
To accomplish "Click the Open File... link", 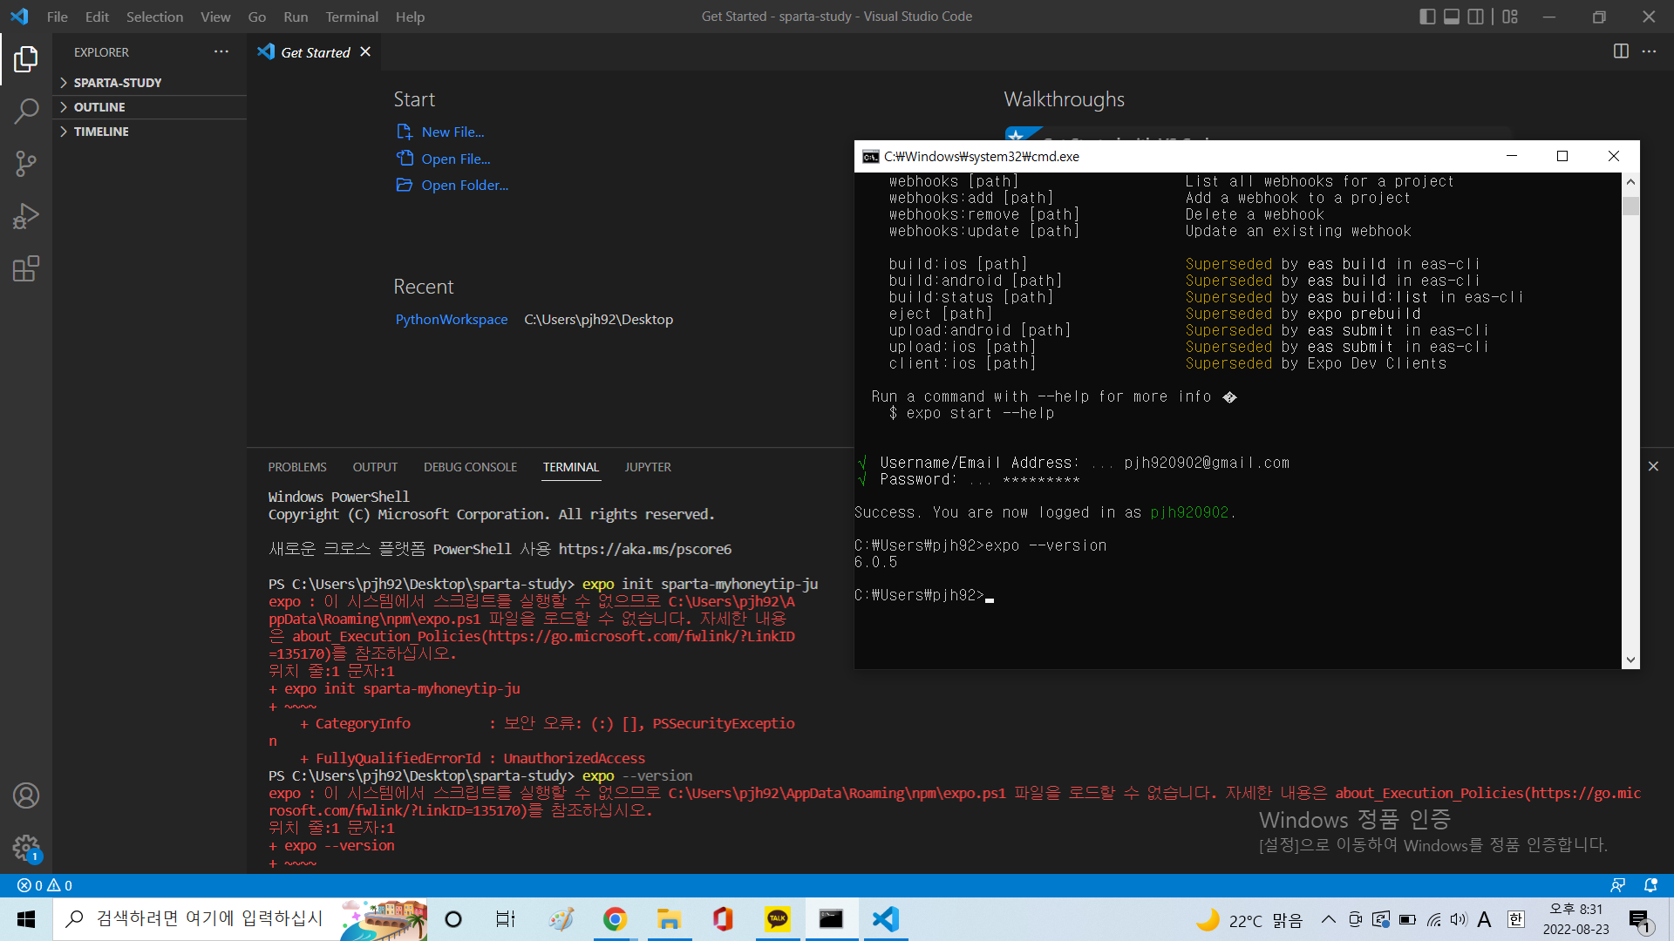I will [x=456, y=159].
